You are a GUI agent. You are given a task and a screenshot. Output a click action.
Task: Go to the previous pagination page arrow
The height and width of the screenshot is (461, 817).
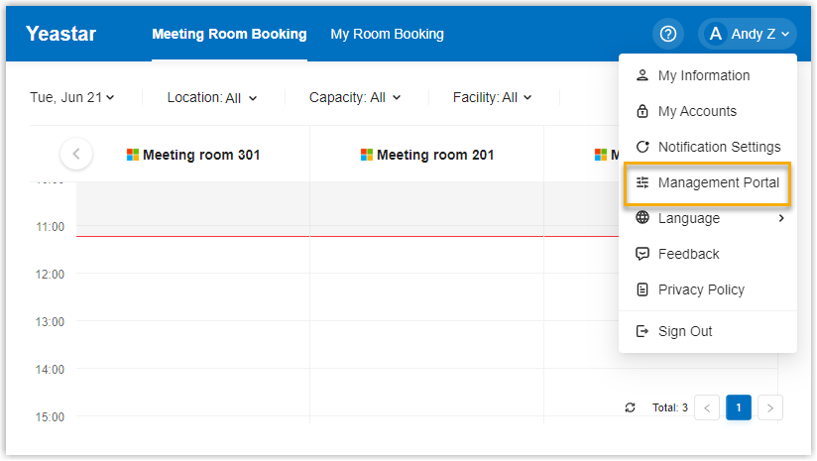[x=707, y=407]
